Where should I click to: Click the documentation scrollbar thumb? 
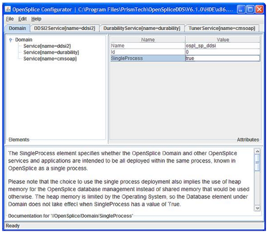tap(258, 162)
